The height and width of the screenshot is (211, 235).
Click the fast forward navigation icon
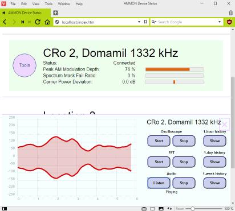tap(30, 22)
